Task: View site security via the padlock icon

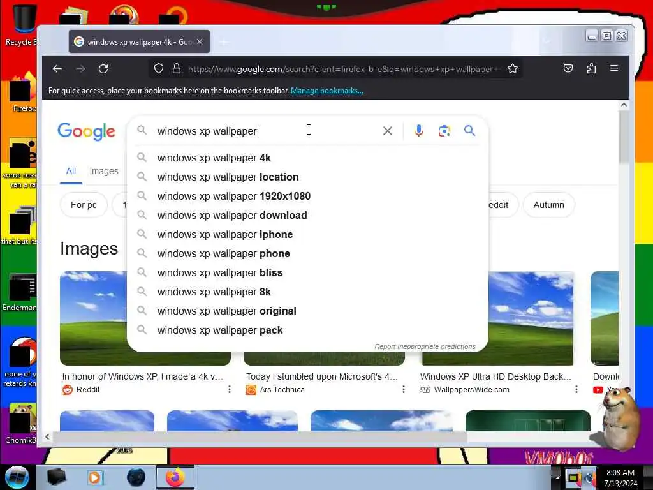Action: click(177, 69)
